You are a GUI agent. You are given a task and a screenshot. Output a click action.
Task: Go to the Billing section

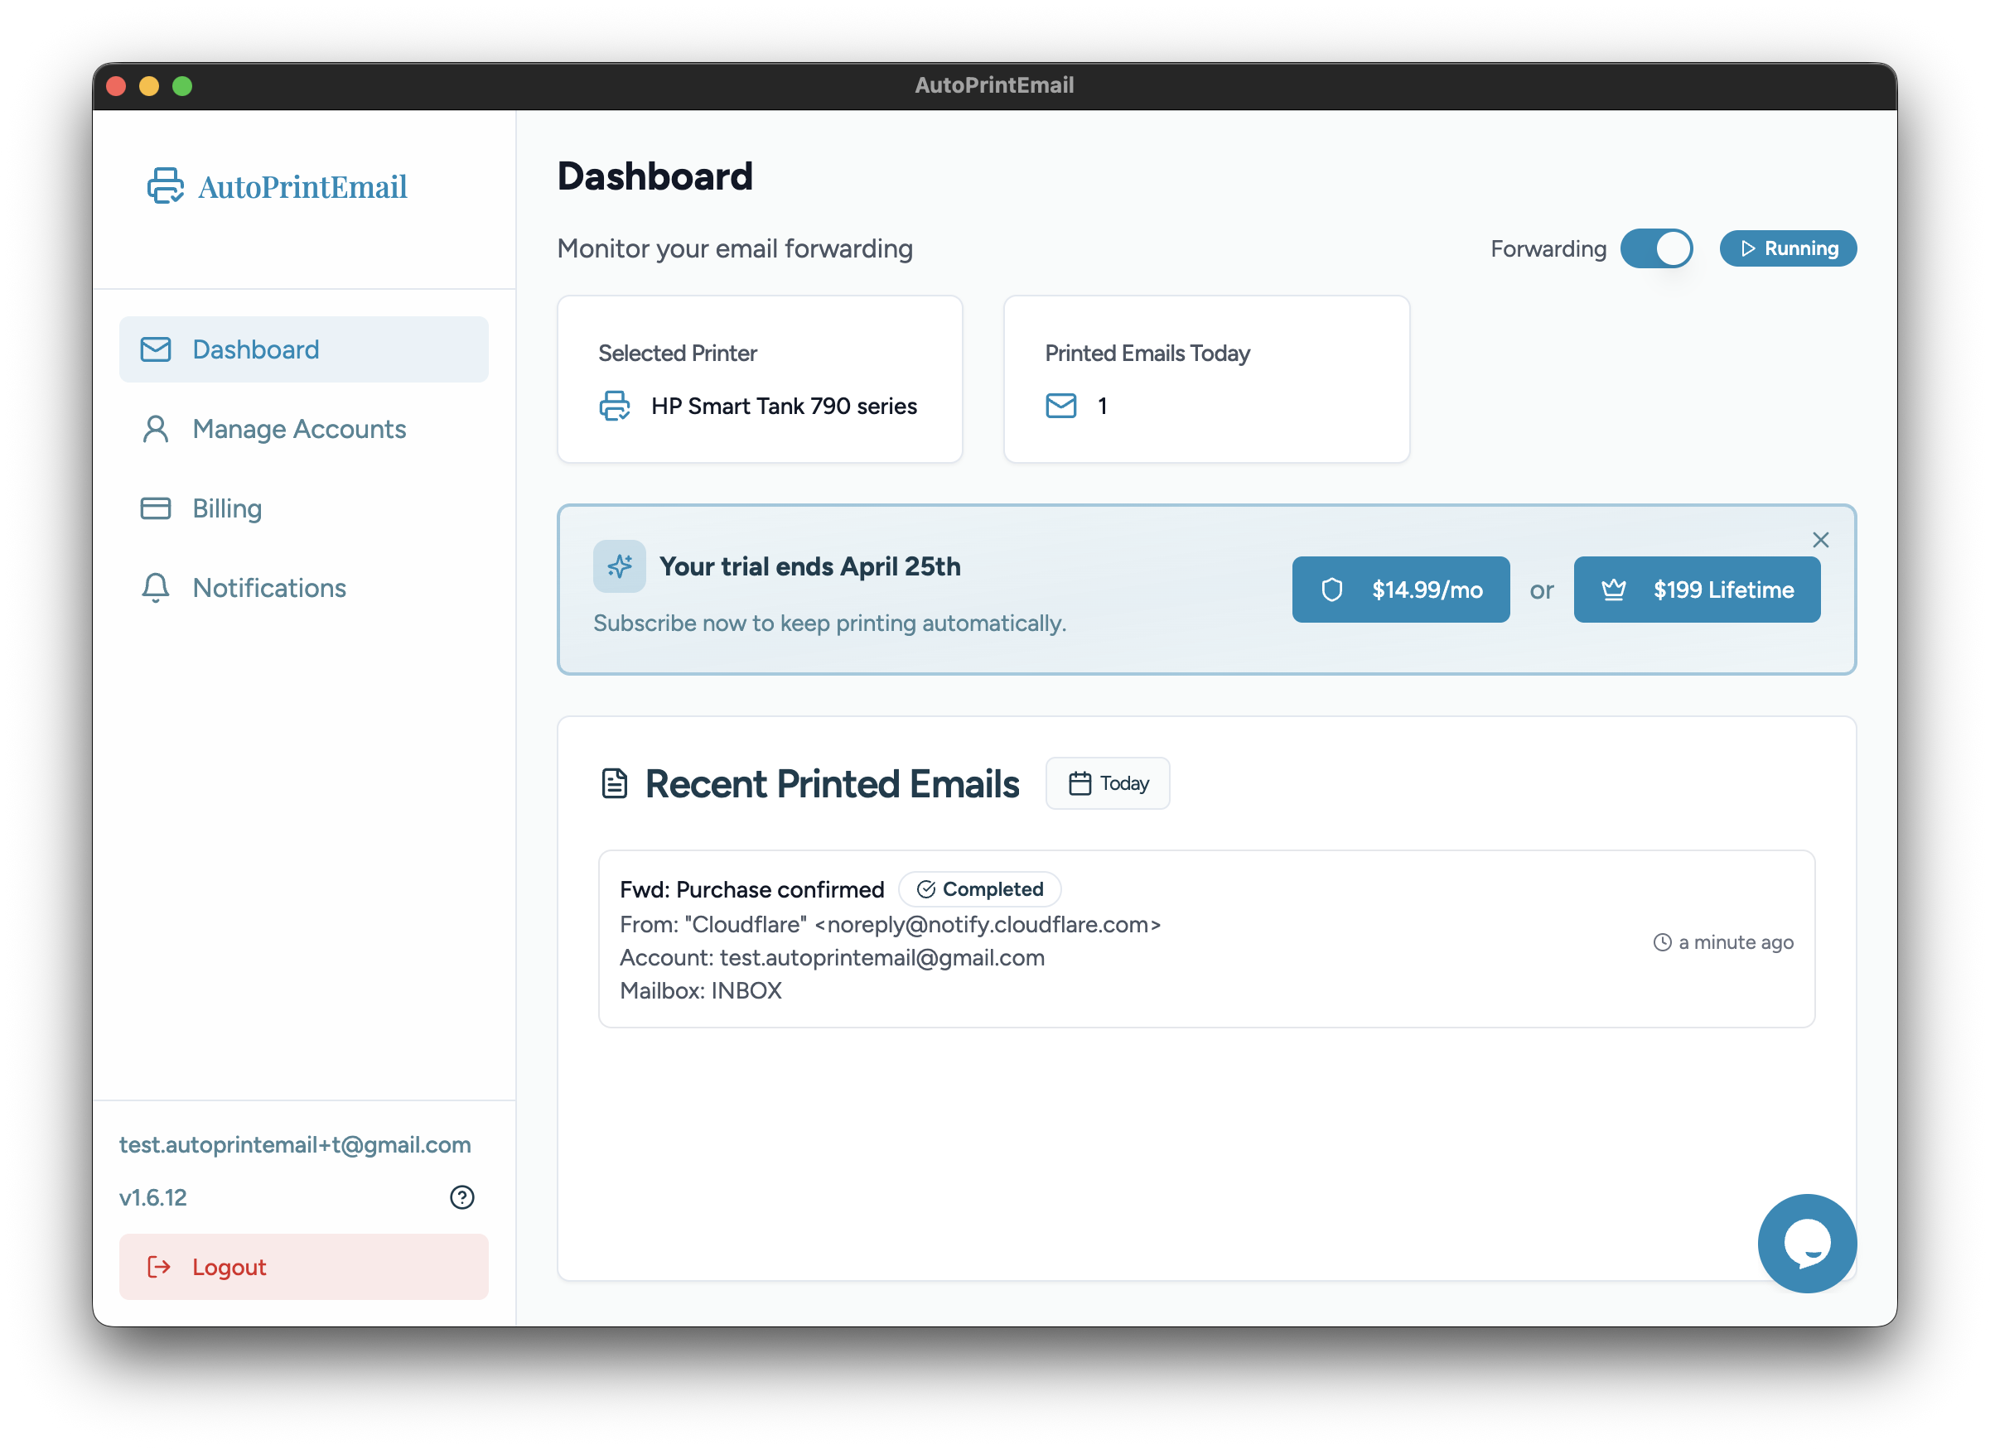227,508
